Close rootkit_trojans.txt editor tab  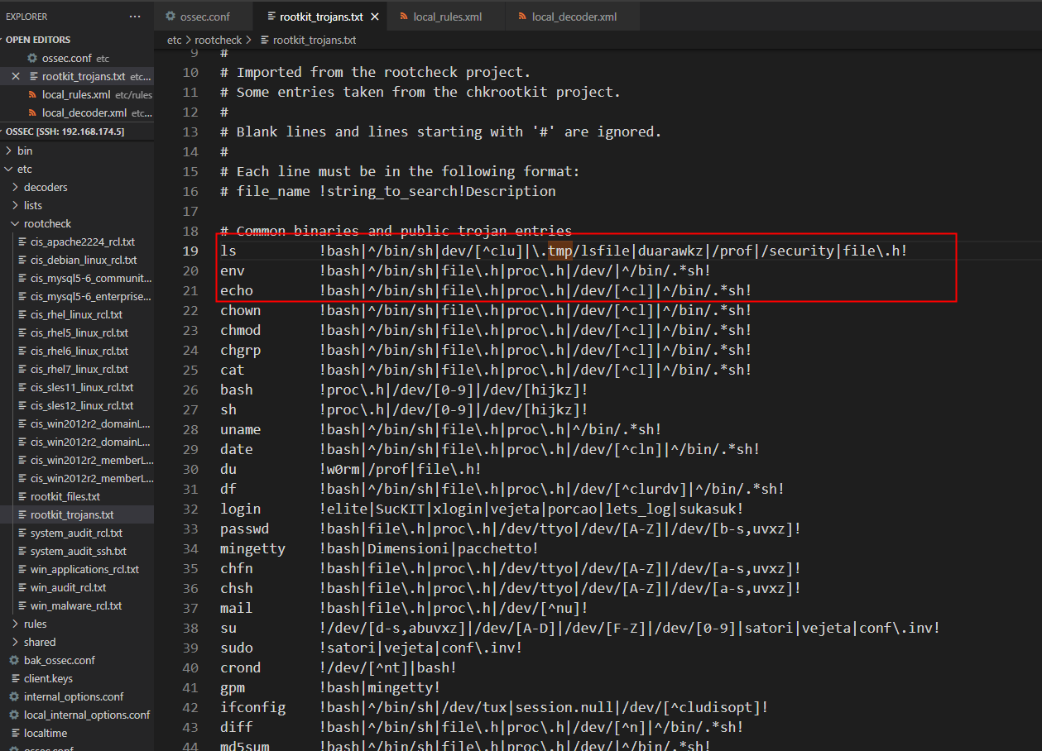pos(375,17)
